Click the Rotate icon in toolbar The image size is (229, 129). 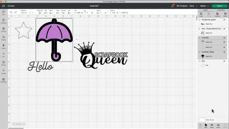point(98,13)
